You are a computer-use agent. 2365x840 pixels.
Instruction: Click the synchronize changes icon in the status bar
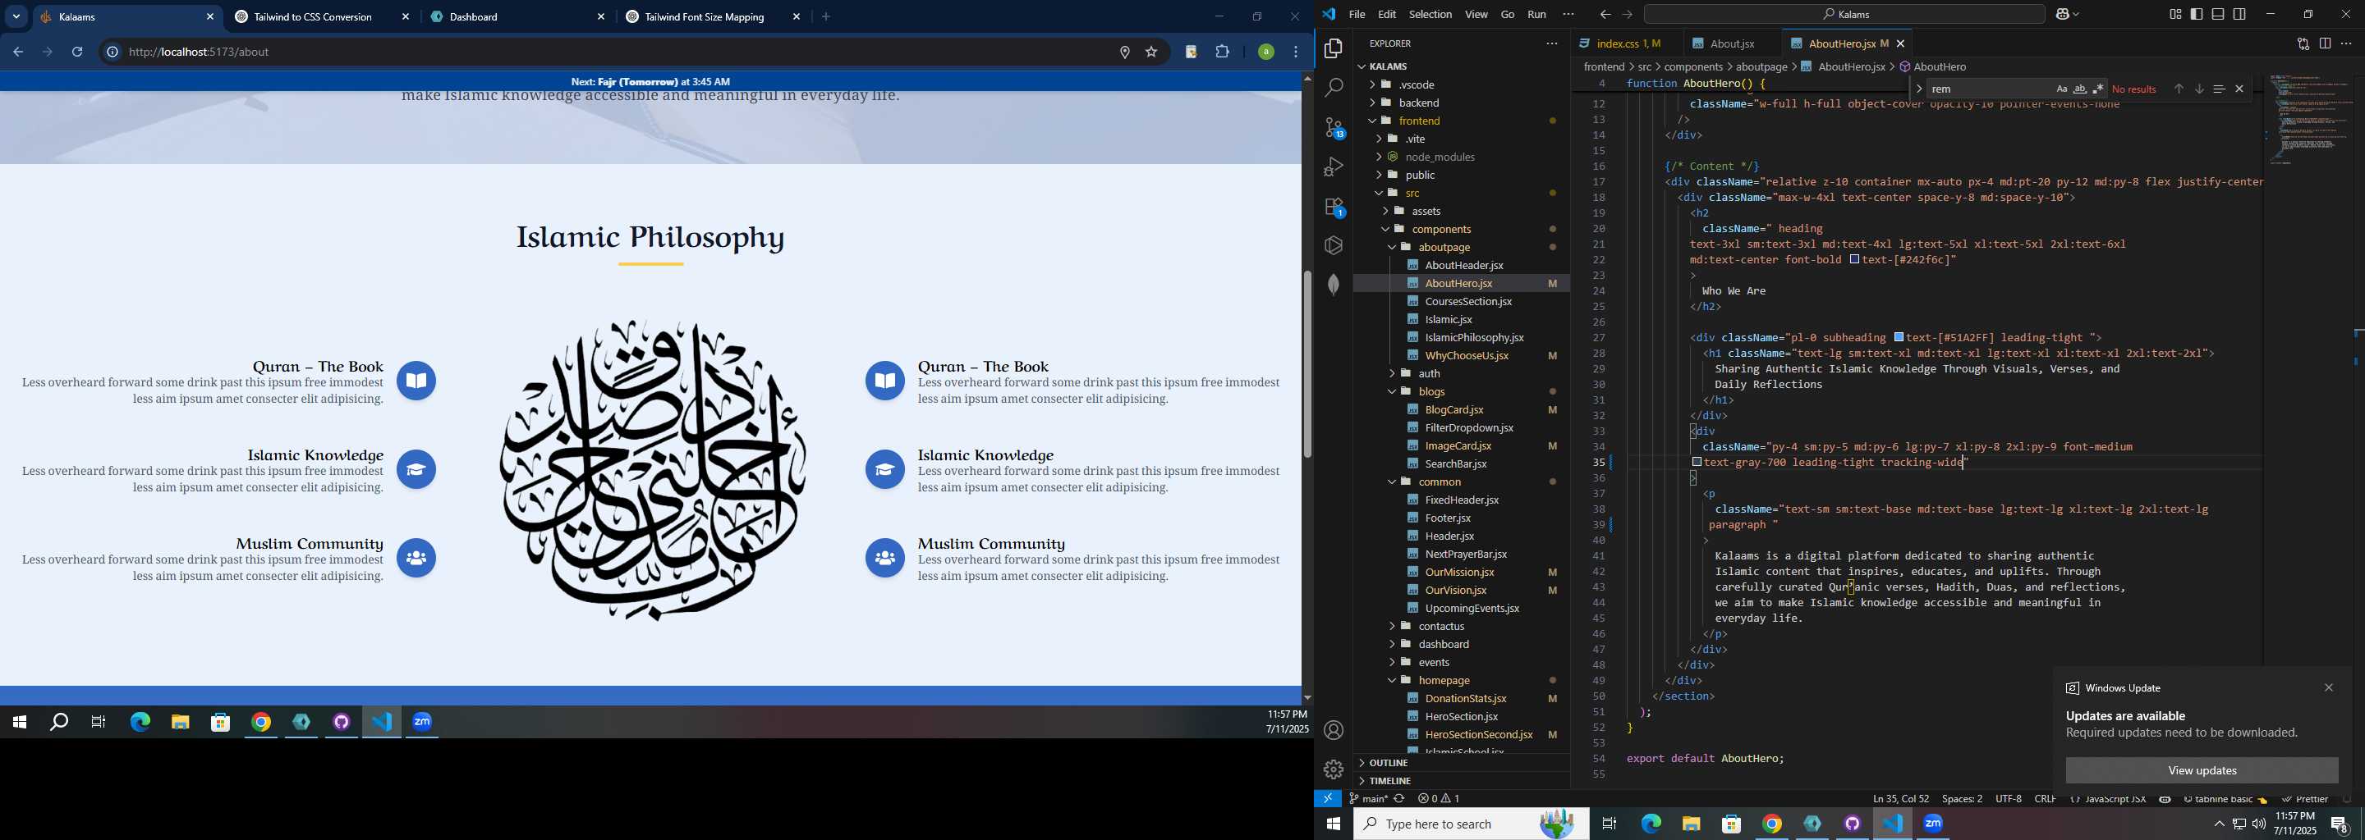(x=1399, y=799)
